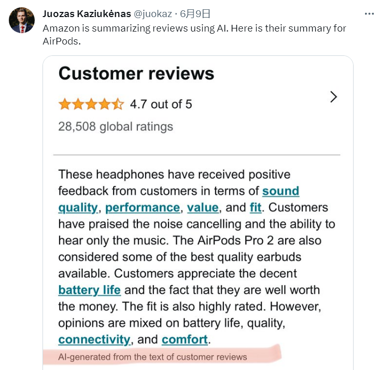Select the "4.7 out of 5" rating text
This screenshot has width=379, height=370.
(161, 105)
